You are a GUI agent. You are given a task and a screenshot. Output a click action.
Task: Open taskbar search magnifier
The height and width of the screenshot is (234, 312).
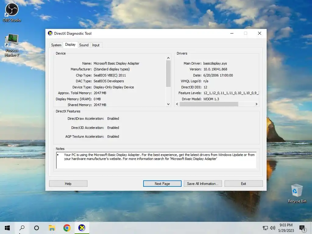22,228
